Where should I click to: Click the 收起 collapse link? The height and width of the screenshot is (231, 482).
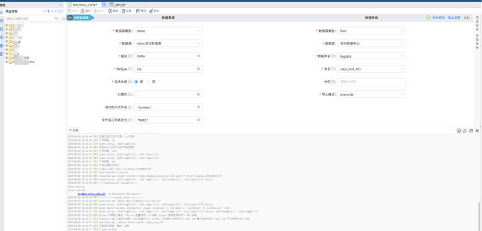(466, 18)
